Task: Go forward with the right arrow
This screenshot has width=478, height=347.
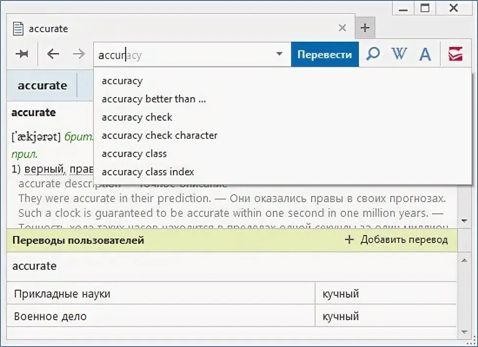Action: 79,54
